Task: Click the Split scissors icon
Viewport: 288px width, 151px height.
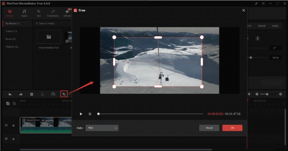Action: 42,94
